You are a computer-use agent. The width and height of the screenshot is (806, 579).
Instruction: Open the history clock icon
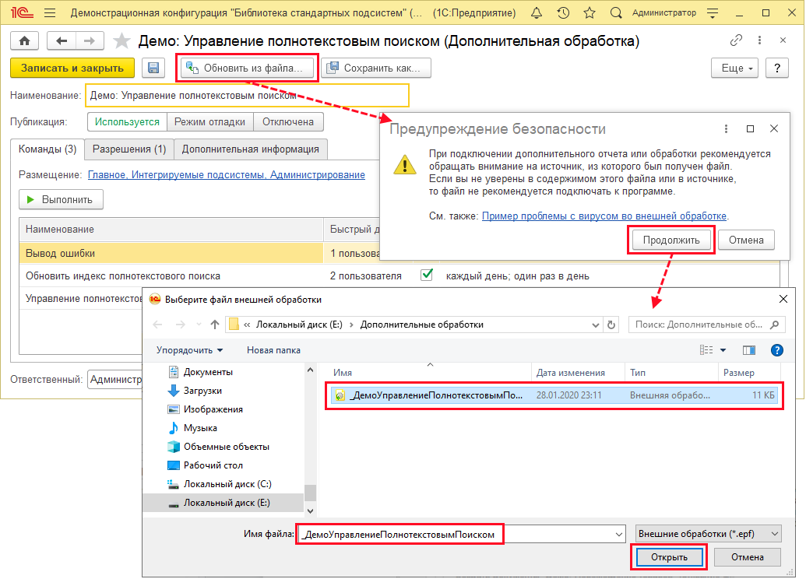[x=563, y=13]
